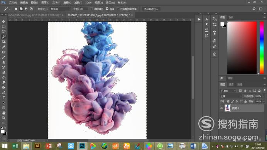This screenshot has height=150, width=267.
Task: Select the Hand tool
Action: (3, 113)
